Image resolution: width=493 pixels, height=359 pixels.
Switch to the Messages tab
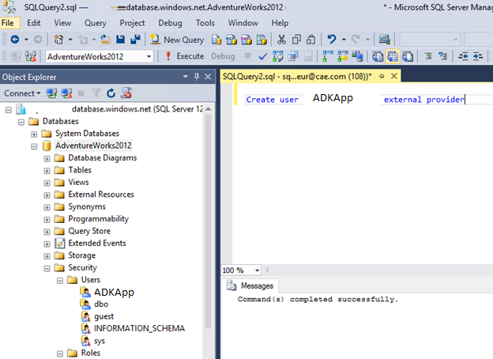250,285
